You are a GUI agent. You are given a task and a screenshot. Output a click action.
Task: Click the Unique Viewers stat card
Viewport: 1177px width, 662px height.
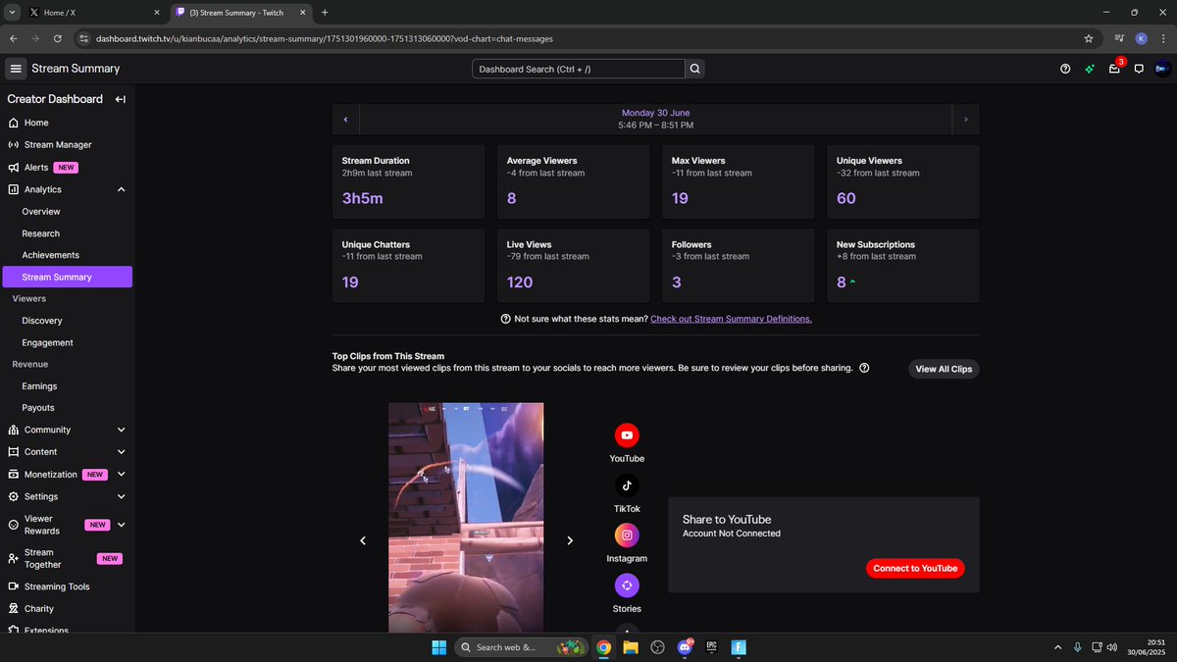903,181
